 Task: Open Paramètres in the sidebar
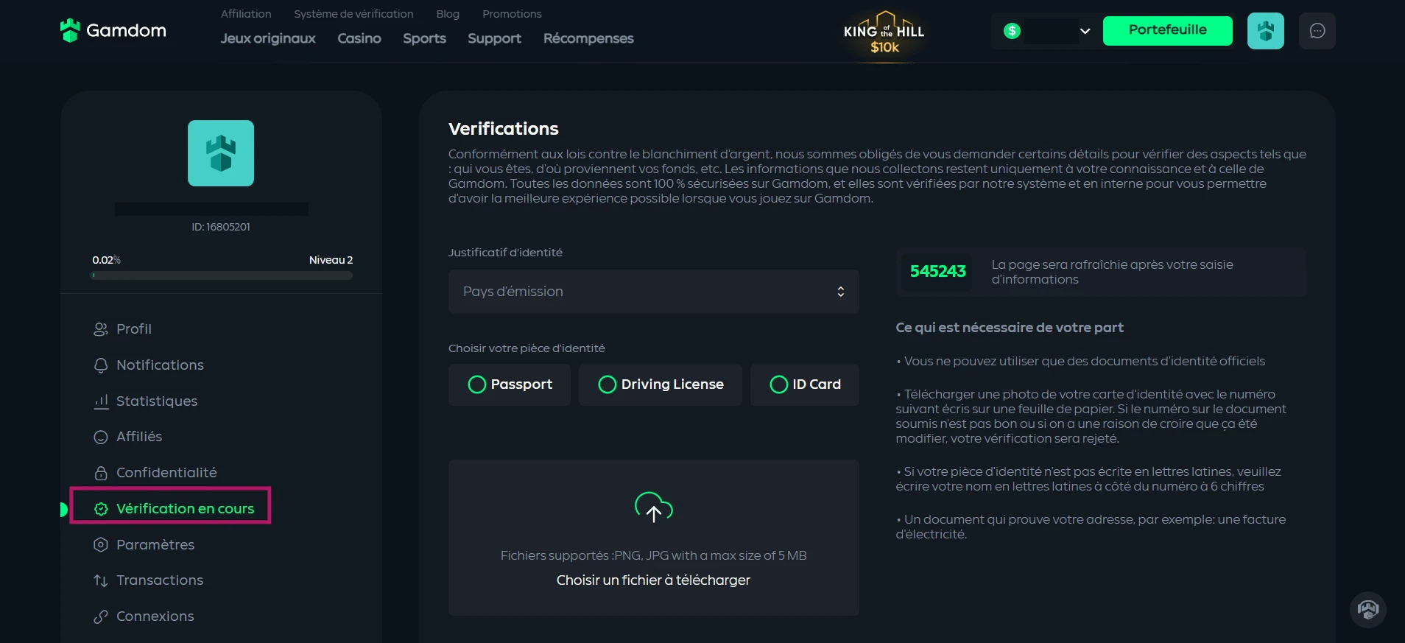click(155, 544)
